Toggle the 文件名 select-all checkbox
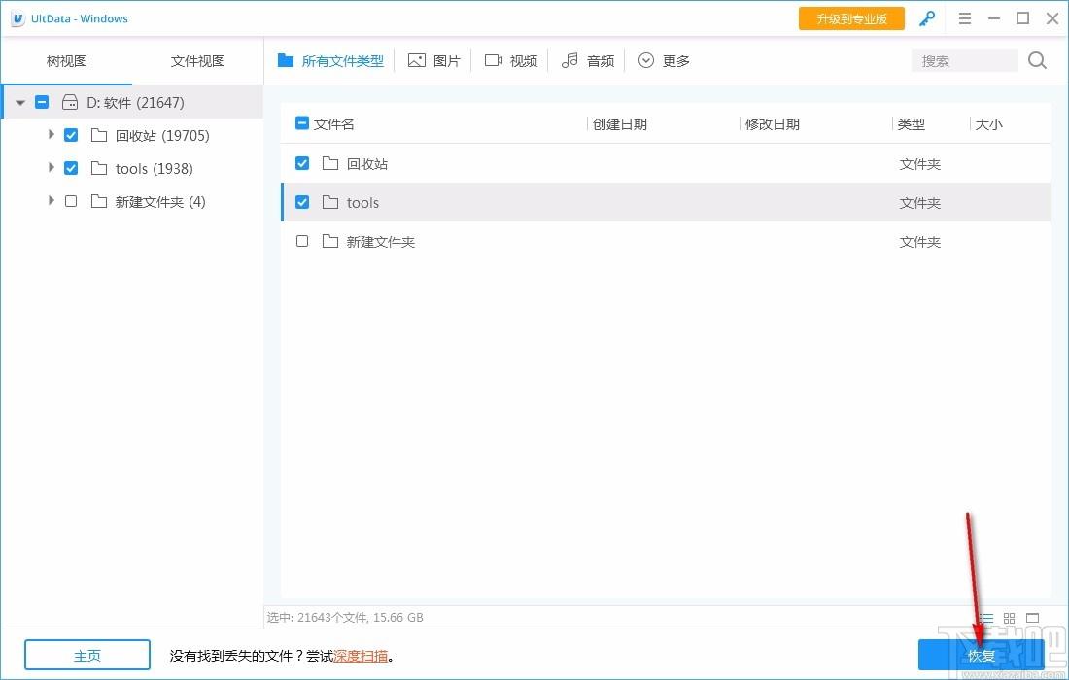The image size is (1069, 680). pyautogui.click(x=302, y=123)
